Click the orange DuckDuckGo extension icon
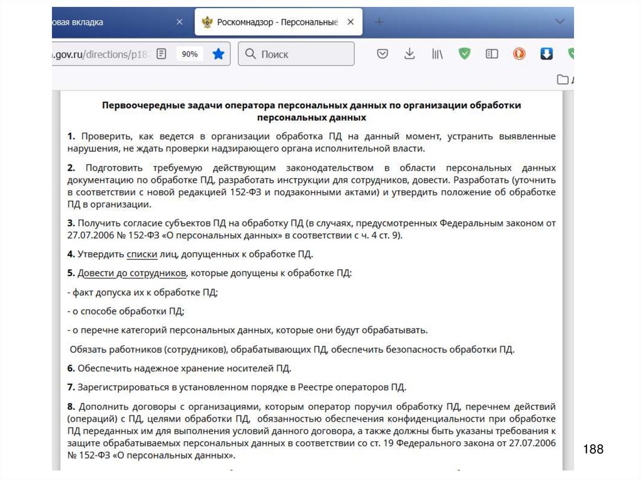Image resolution: width=641 pixels, height=480 pixels. pos(519,54)
